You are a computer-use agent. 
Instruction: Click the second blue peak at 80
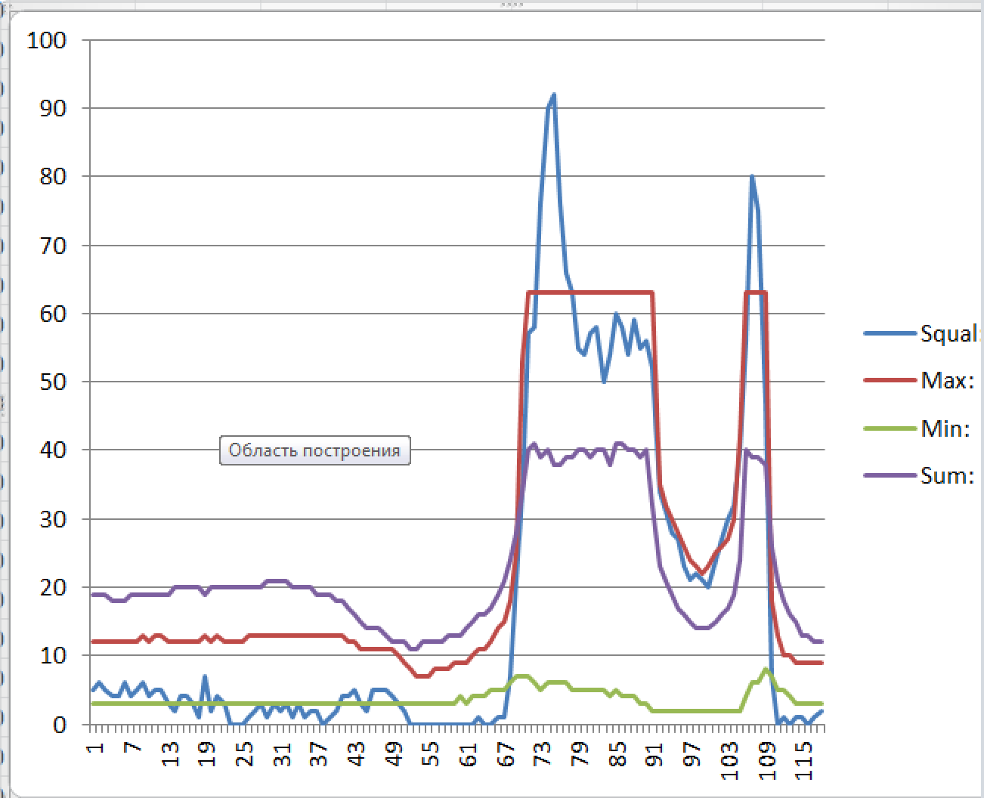point(752,177)
